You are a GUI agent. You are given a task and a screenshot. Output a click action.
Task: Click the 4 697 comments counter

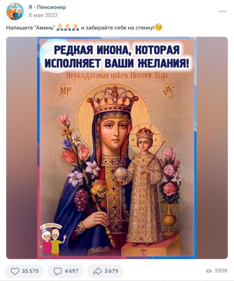point(71,271)
